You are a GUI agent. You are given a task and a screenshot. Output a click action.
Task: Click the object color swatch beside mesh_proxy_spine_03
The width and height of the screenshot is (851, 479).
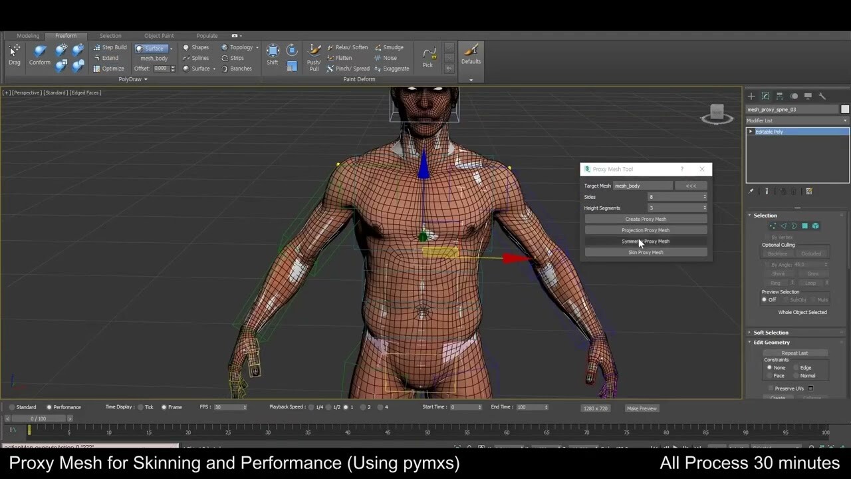[845, 108]
